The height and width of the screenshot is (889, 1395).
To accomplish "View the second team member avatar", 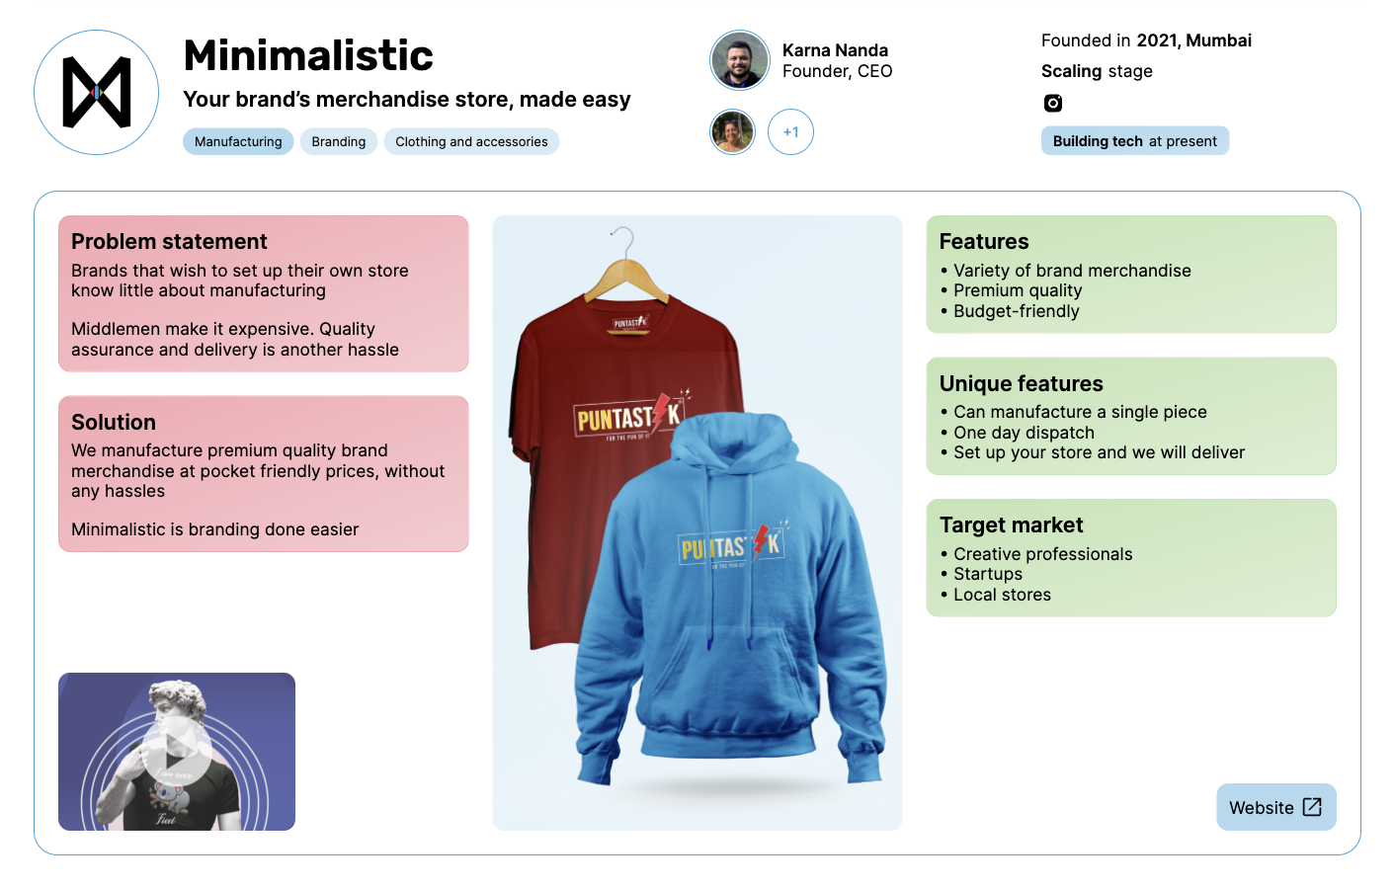I will coord(733,131).
